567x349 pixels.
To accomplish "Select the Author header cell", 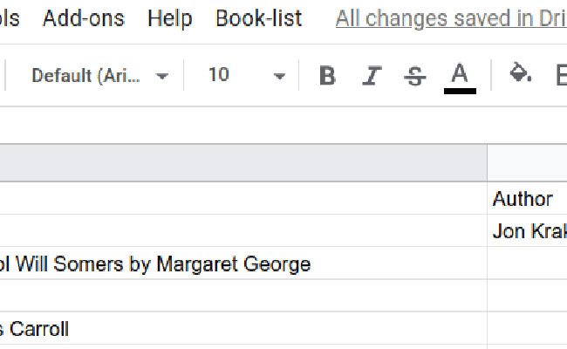I will click(527, 198).
